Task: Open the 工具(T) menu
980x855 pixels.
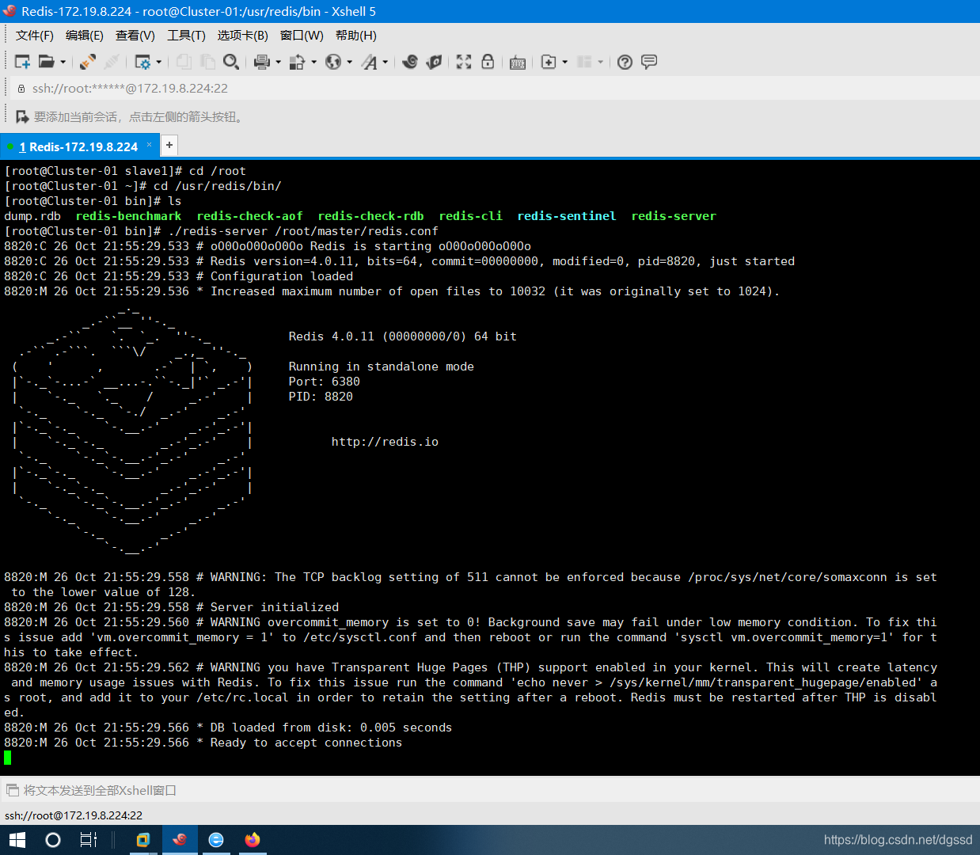Action: click(x=186, y=36)
